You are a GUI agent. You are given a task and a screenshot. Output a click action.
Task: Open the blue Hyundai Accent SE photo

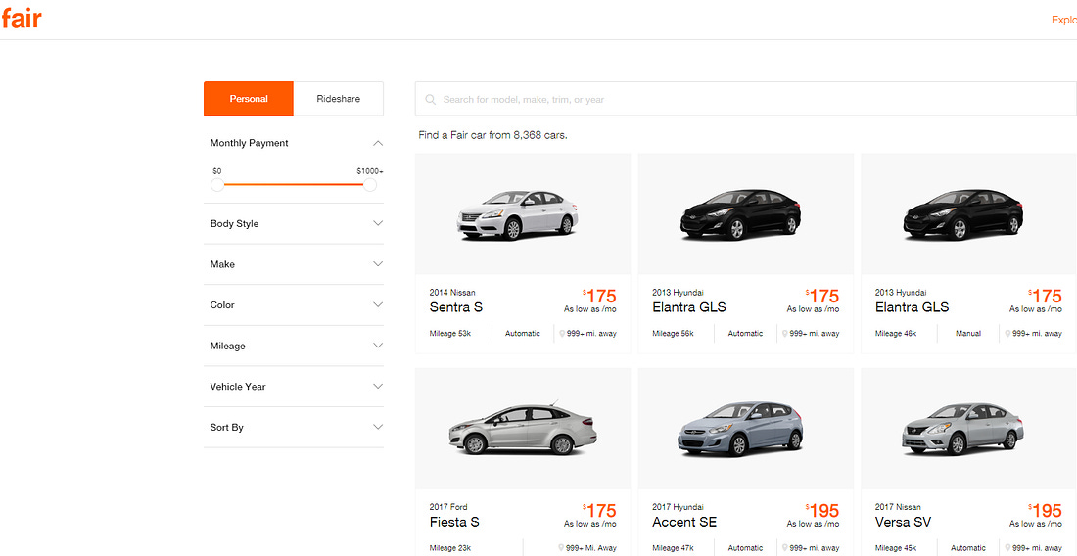[x=740, y=429]
